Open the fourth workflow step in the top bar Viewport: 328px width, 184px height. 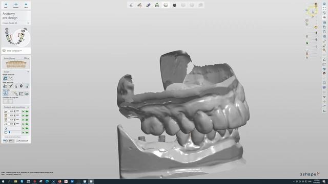point(157,5)
